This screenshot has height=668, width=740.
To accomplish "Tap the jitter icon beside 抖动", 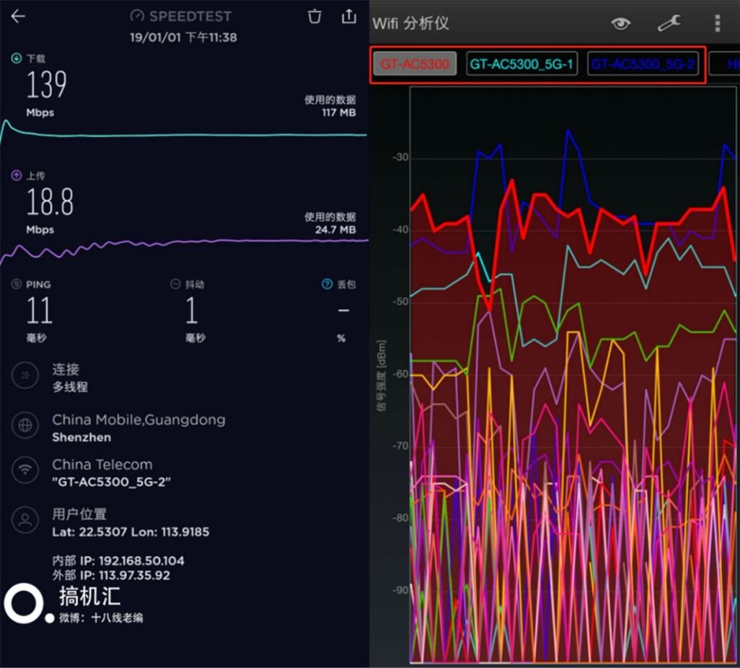I will (175, 284).
